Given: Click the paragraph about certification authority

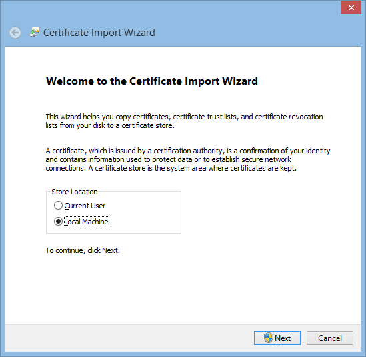Looking at the screenshot, I should pos(188,159).
